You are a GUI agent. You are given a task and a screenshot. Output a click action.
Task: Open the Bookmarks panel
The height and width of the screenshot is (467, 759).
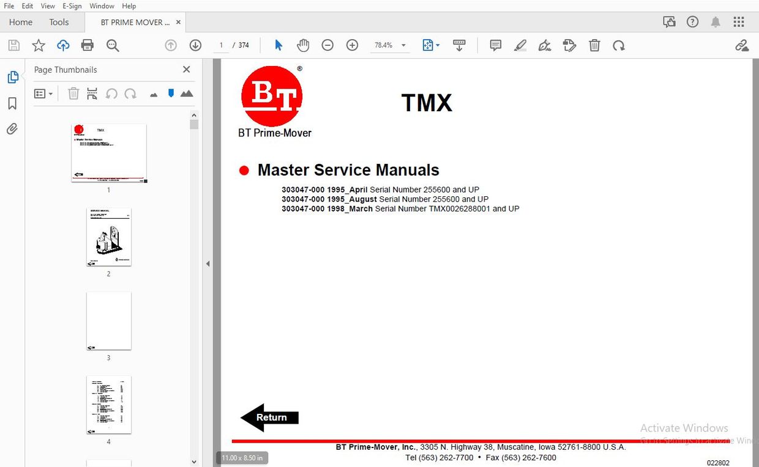(12, 103)
